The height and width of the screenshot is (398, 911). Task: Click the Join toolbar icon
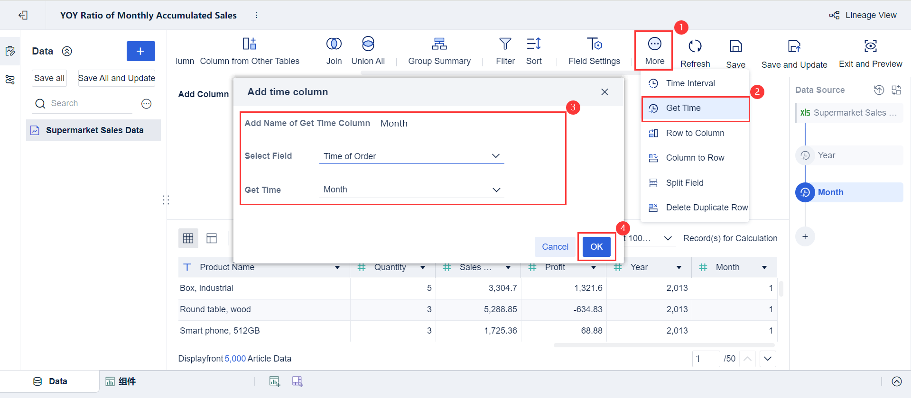(334, 45)
